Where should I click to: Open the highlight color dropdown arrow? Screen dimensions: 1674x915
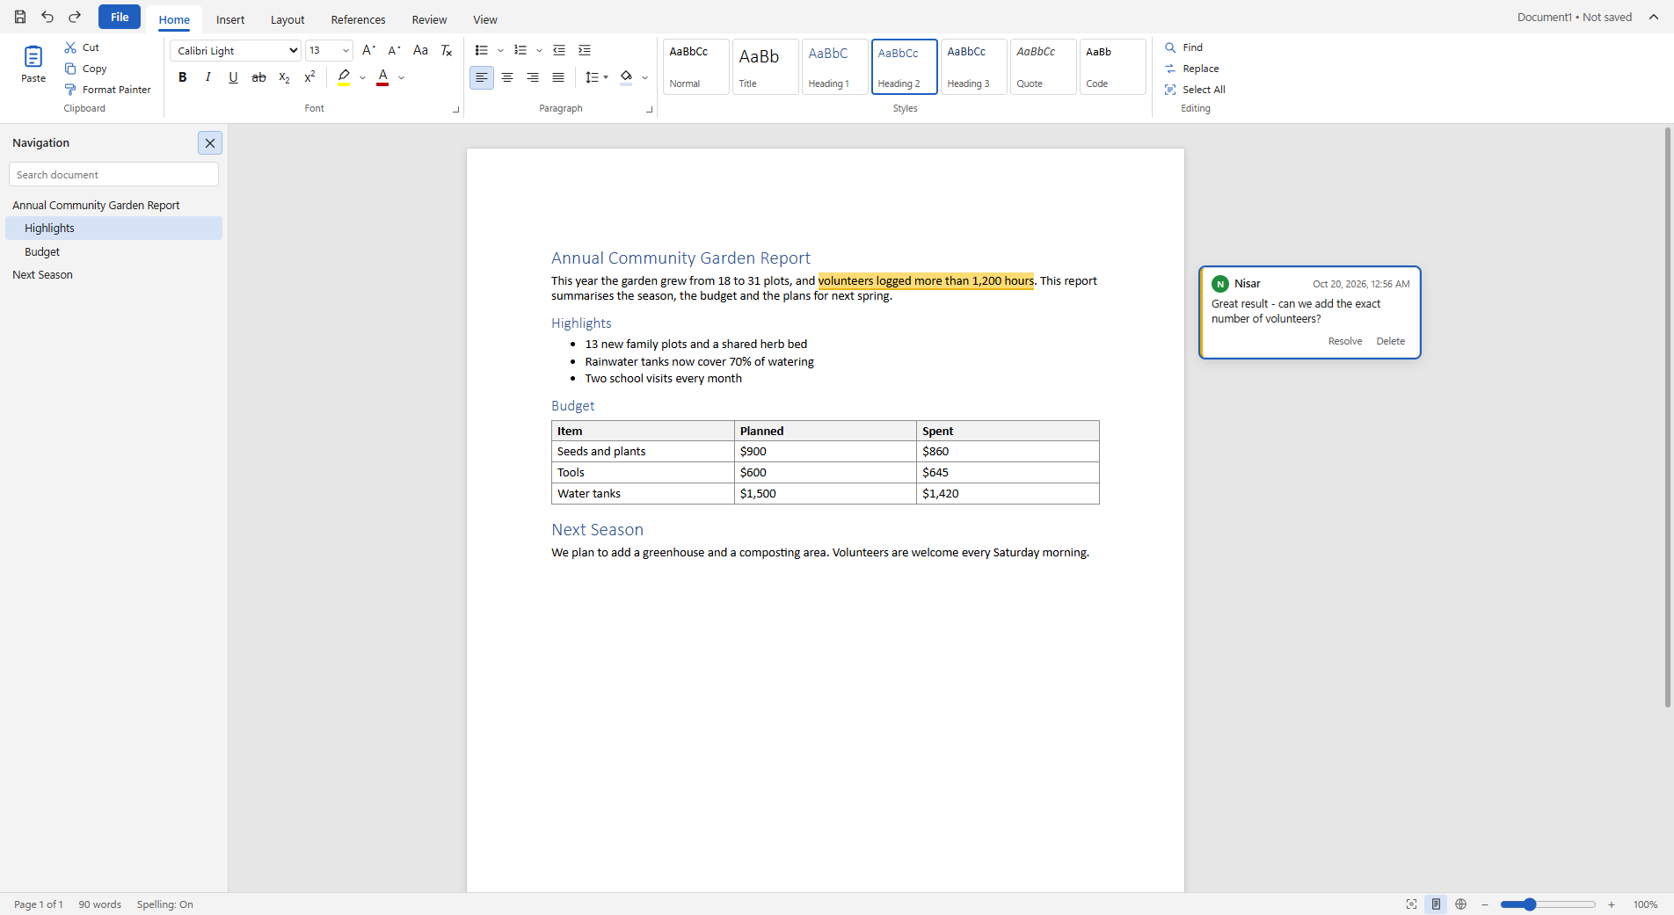click(x=363, y=77)
